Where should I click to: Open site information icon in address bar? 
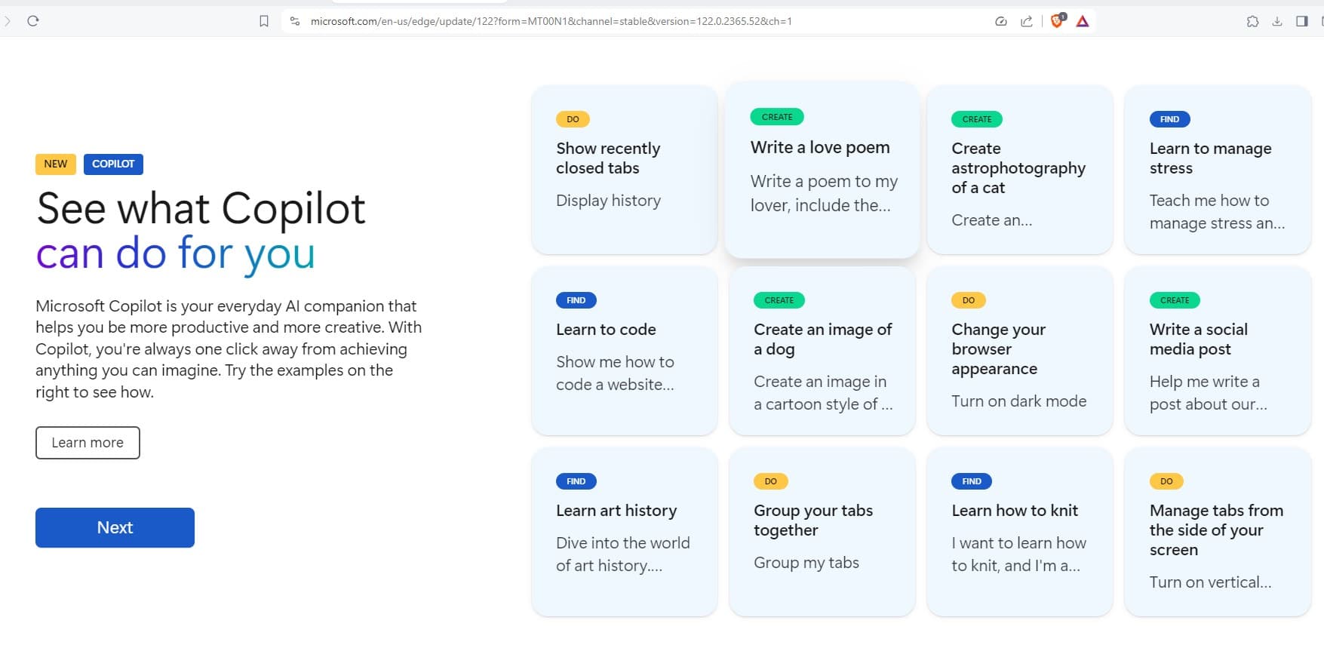[295, 21]
